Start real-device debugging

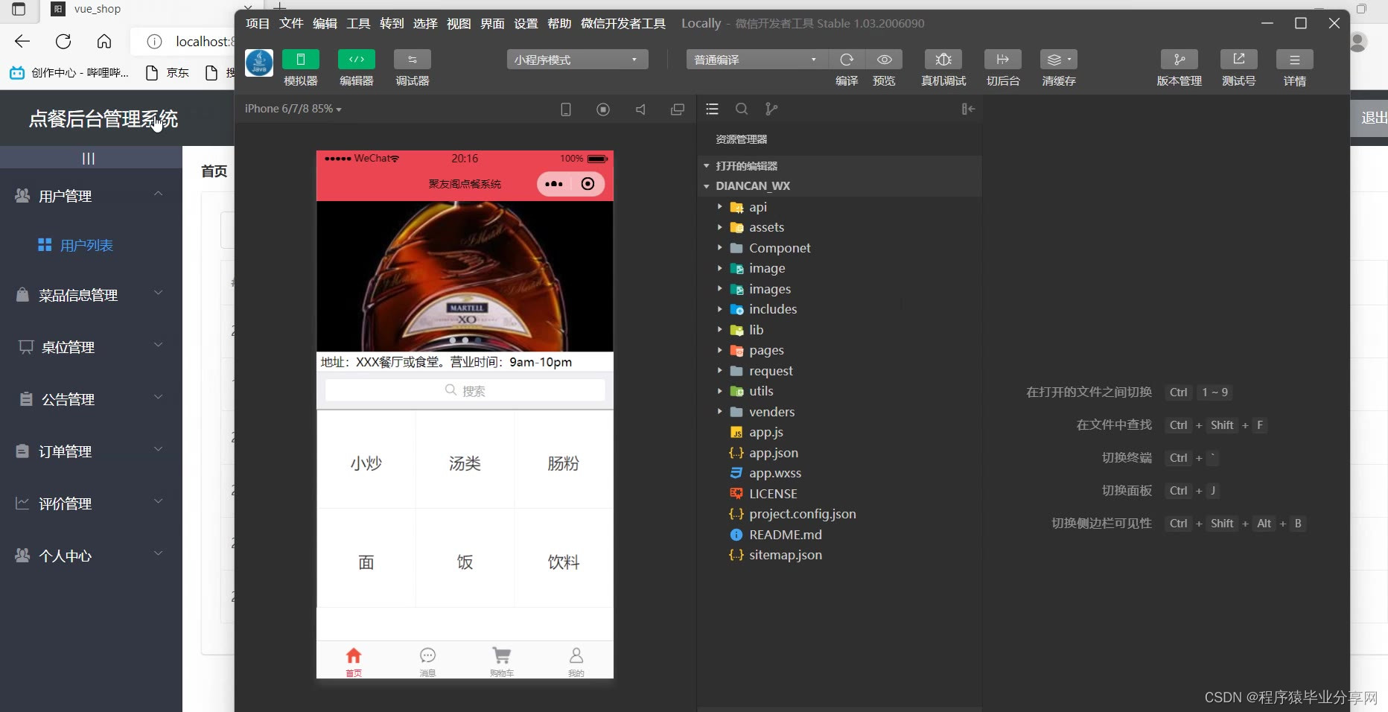pos(943,60)
